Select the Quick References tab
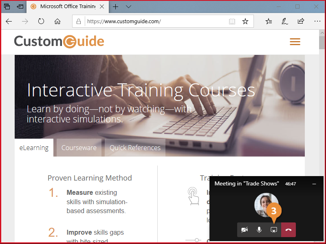The width and height of the screenshot is (326, 244). [135, 148]
